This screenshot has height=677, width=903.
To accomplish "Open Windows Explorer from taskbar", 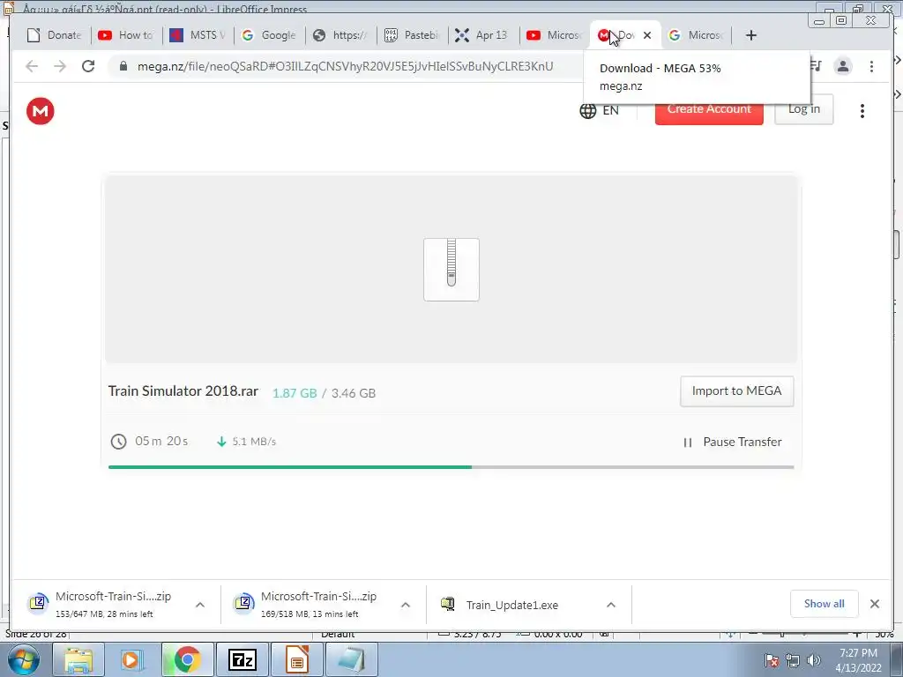I will point(78,659).
